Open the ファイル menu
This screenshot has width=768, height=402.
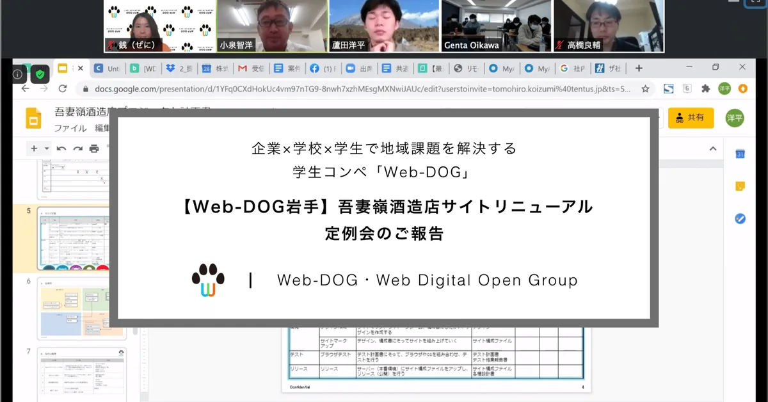point(70,128)
